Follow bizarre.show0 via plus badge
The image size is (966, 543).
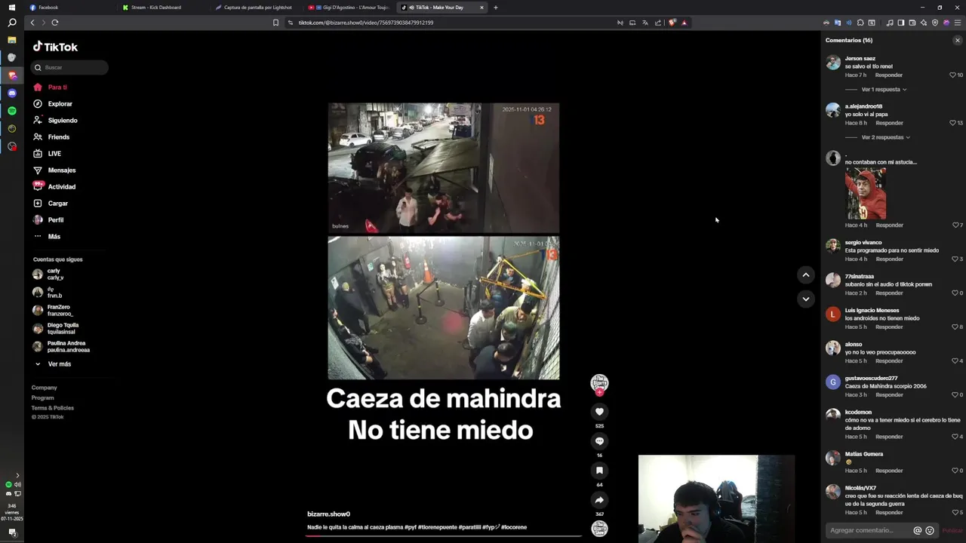coord(599,392)
